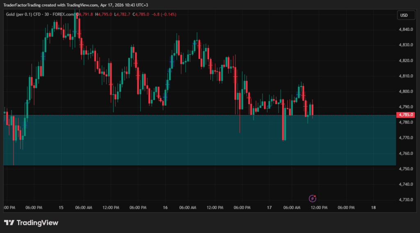The height and width of the screenshot is (233, 420).
Task: Click the date label 18 on time axis
Action: pos(373,208)
